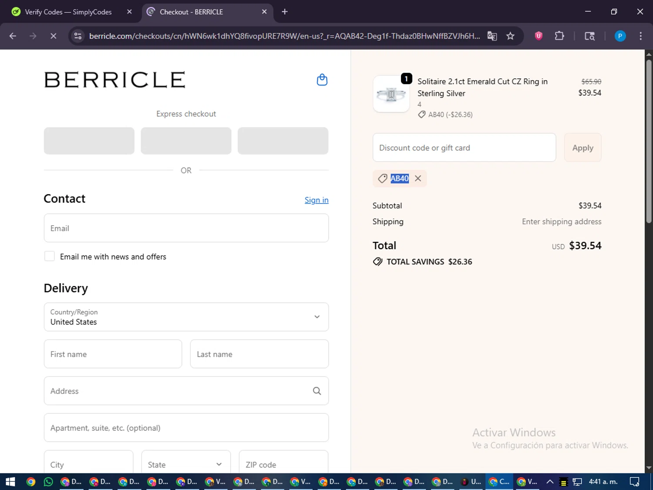Click the BERRICLE logo
Screen dimensions: 653x490
click(114, 80)
